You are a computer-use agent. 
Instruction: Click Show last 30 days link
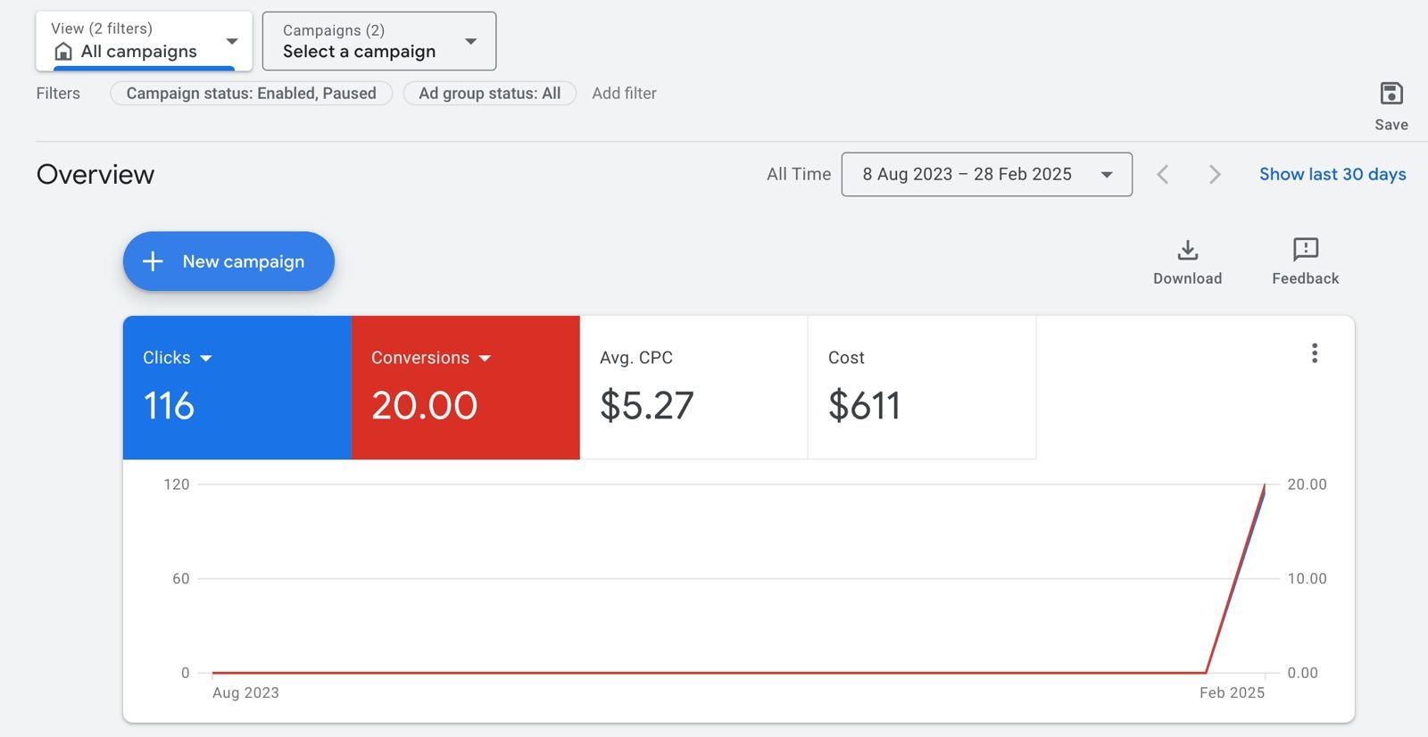click(x=1332, y=175)
